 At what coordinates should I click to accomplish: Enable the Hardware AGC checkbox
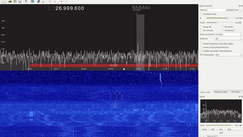tap(201, 14)
